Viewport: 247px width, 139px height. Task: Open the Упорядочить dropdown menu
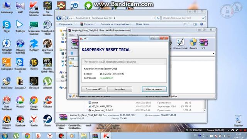(67, 24)
